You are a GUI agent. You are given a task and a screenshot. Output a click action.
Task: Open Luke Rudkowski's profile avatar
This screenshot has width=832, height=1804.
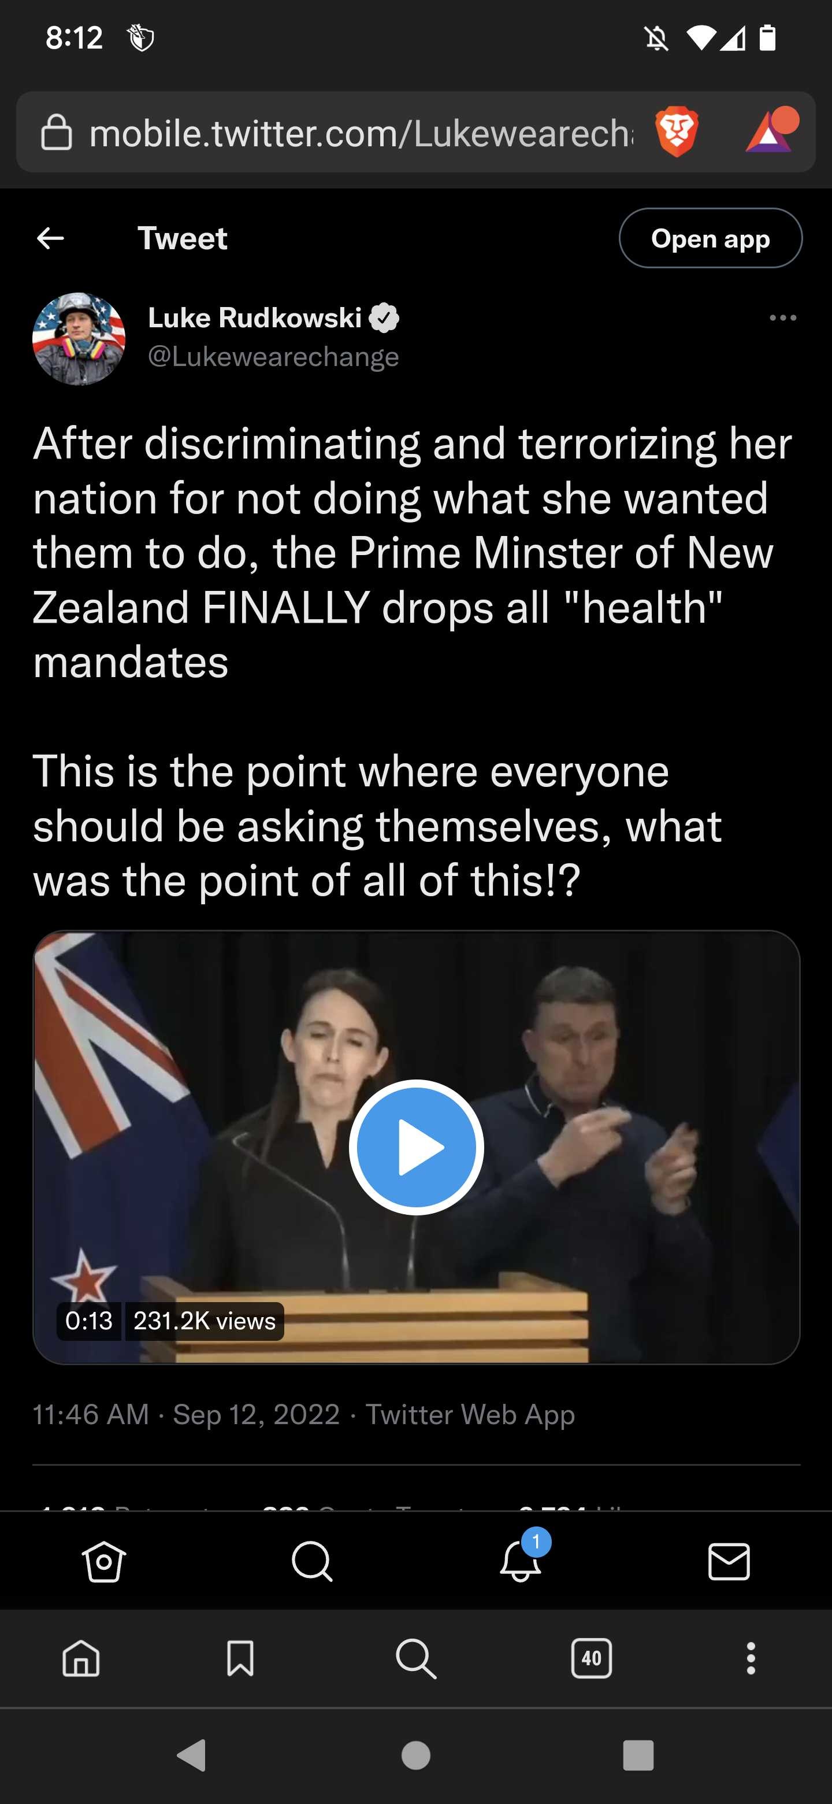(79, 339)
